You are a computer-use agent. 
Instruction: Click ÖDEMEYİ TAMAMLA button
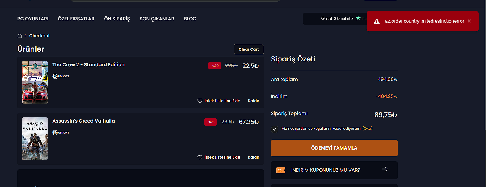pos(334,148)
